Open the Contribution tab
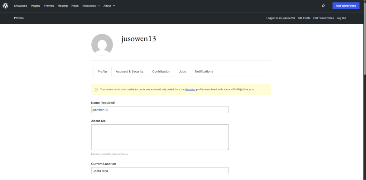Image resolution: width=366 pixels, height=180 pixels. 161,71
